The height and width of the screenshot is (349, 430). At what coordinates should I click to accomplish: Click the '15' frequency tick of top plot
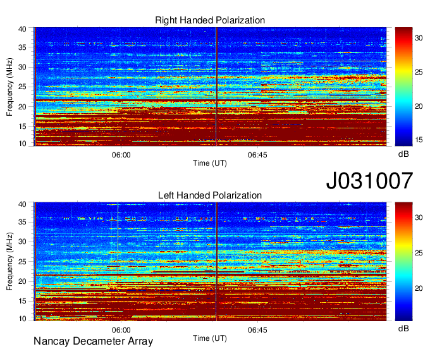point(23,126)
